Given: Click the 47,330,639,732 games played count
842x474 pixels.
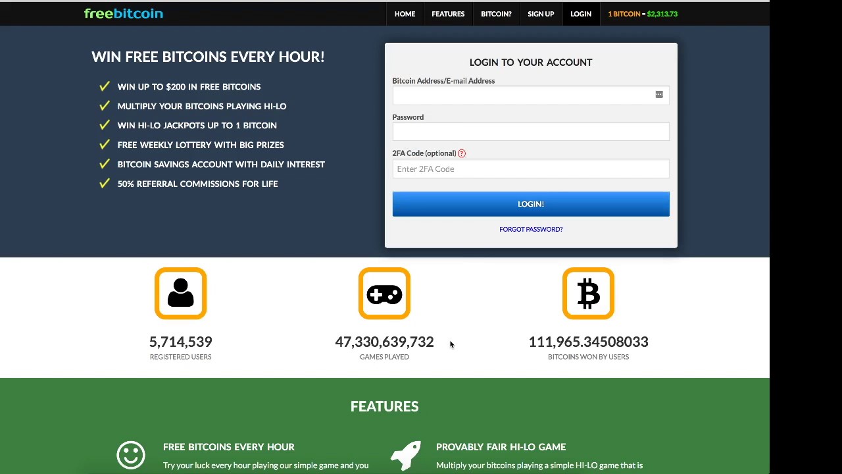Looking at the screenshot, I should (384, 342).
